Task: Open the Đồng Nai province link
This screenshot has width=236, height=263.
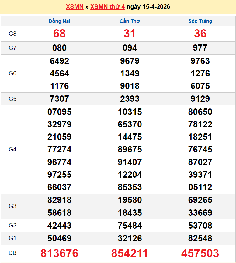Action: [59, 21]
